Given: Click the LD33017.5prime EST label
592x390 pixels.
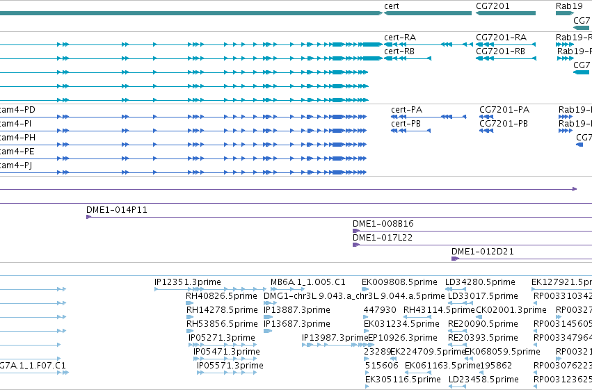Looking at the screenshot, I should (x=483, y=296).
